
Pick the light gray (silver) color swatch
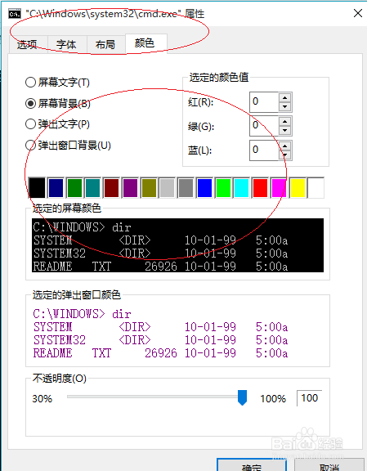pos(167,188)
